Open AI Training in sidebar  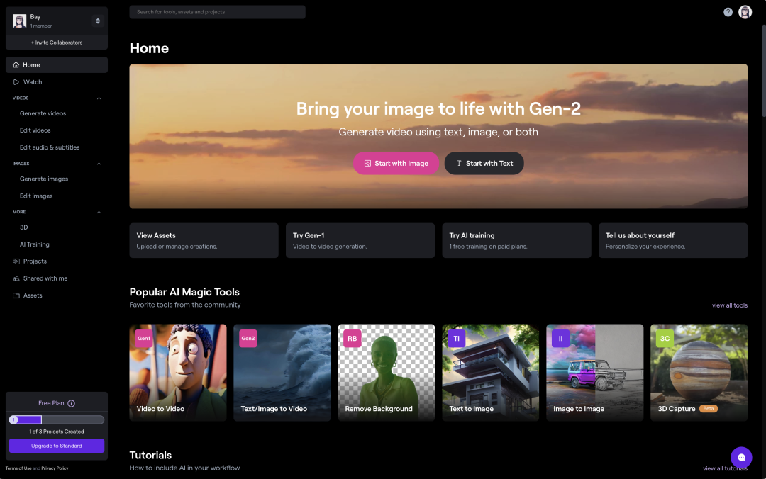[x=34, y=244]
